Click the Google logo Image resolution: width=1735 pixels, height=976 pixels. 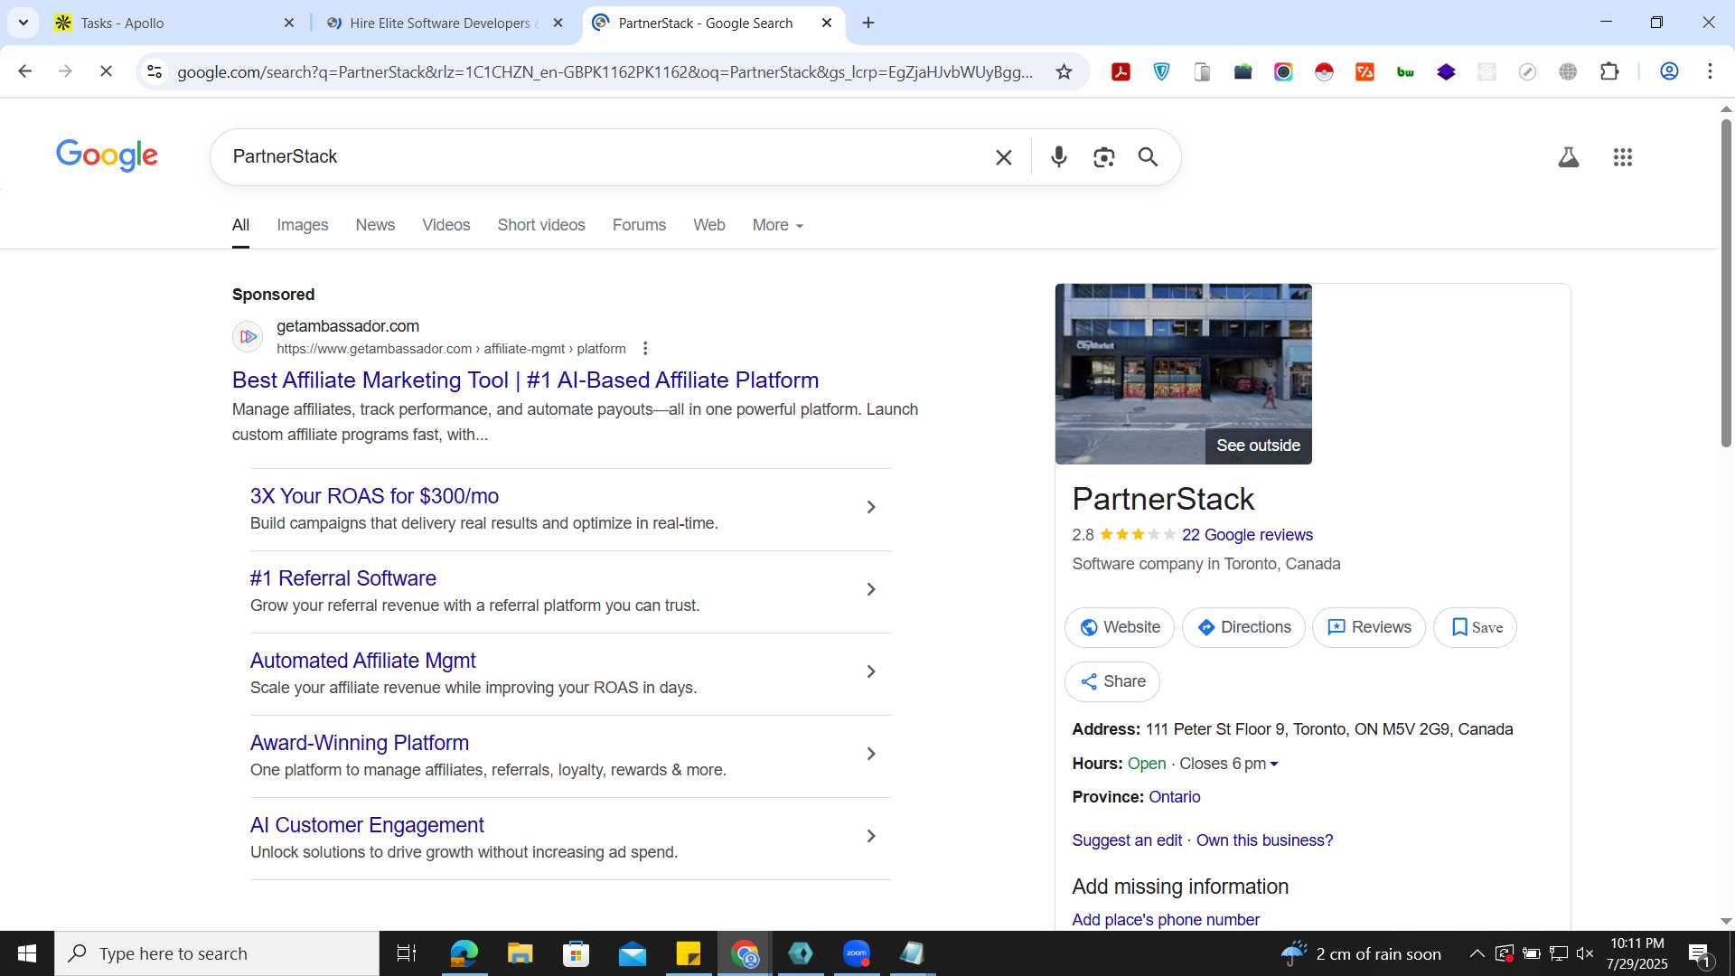(x=107, y=155)
